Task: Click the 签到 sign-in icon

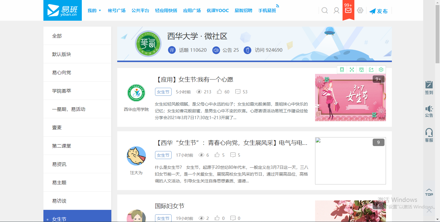Action: coord(429,87)
